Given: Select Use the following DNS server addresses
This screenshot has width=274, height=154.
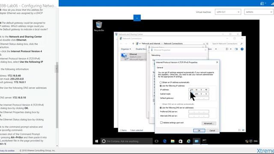Looking at the screenshot, I should [161, 108].
